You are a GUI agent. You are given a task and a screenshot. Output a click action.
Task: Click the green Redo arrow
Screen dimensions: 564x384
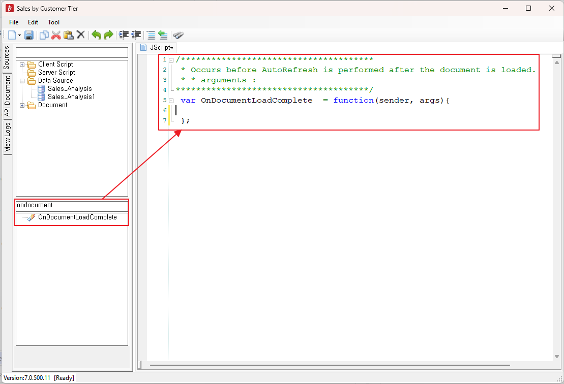coord(108,35)
